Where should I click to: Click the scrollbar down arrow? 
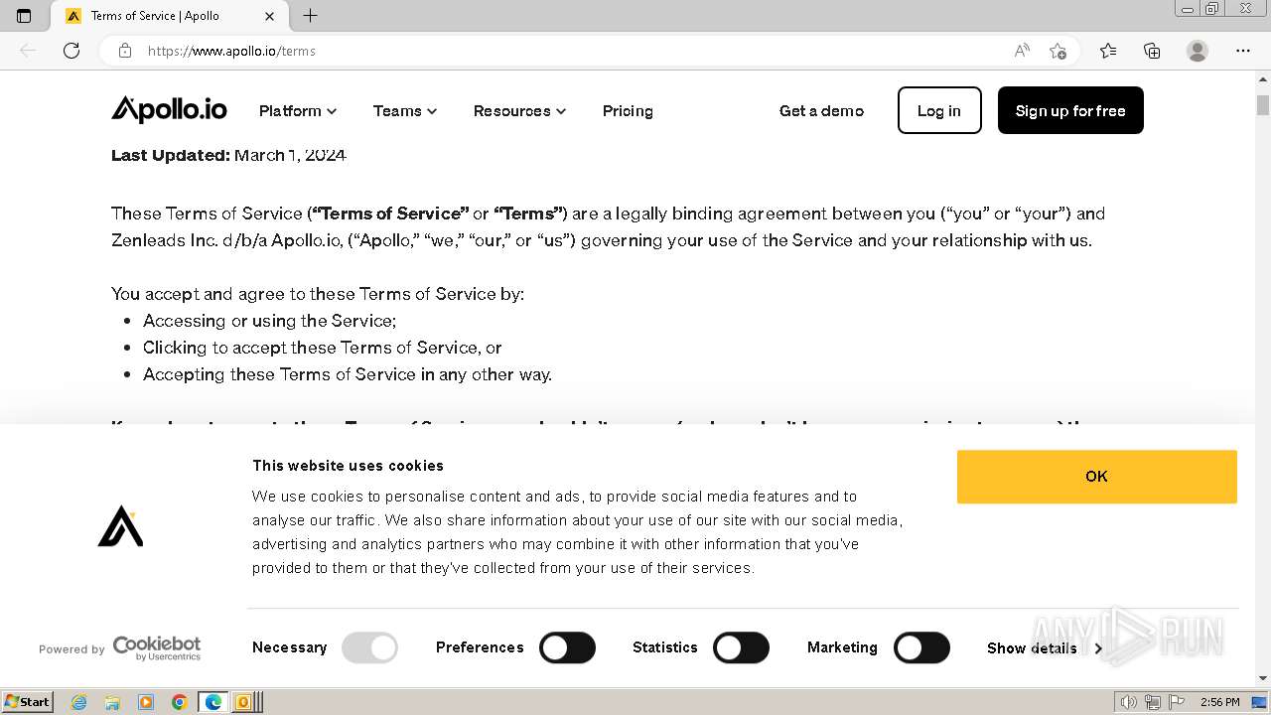coord(1263,678)
